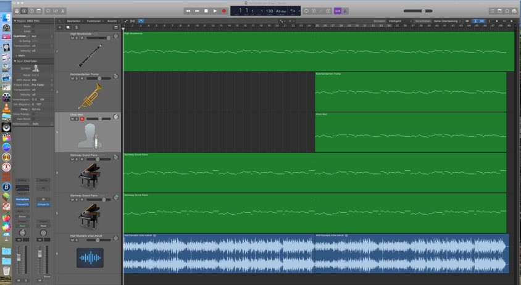Image resolution: width=521 pixels, height=285 pixels.
Task: Open the Ansicht menu
Action: [114, 21]
